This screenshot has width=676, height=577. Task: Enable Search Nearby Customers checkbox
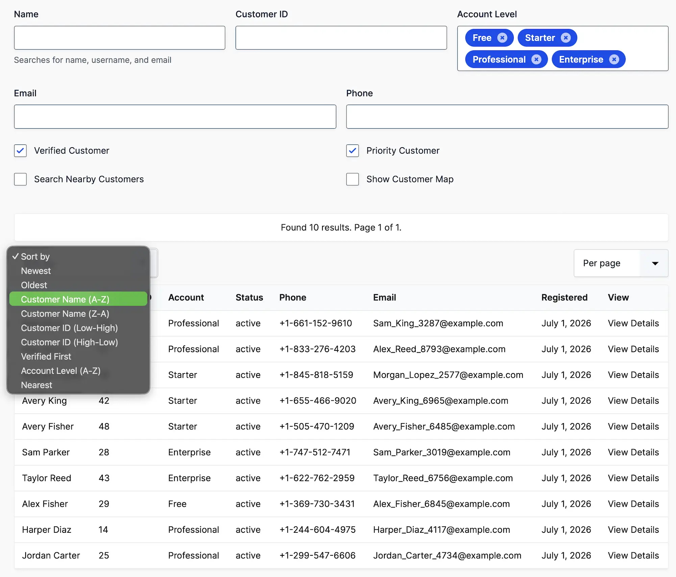20,179
